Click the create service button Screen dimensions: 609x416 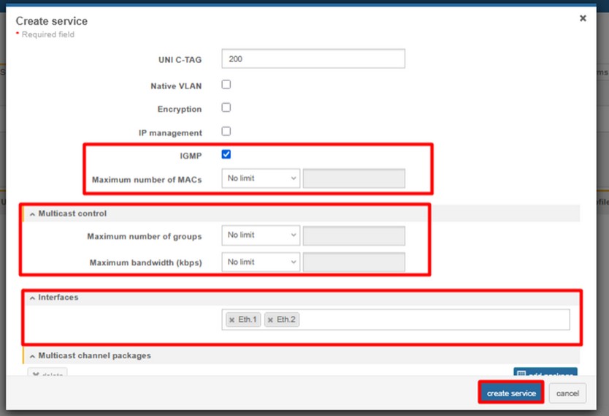(511, 393)
